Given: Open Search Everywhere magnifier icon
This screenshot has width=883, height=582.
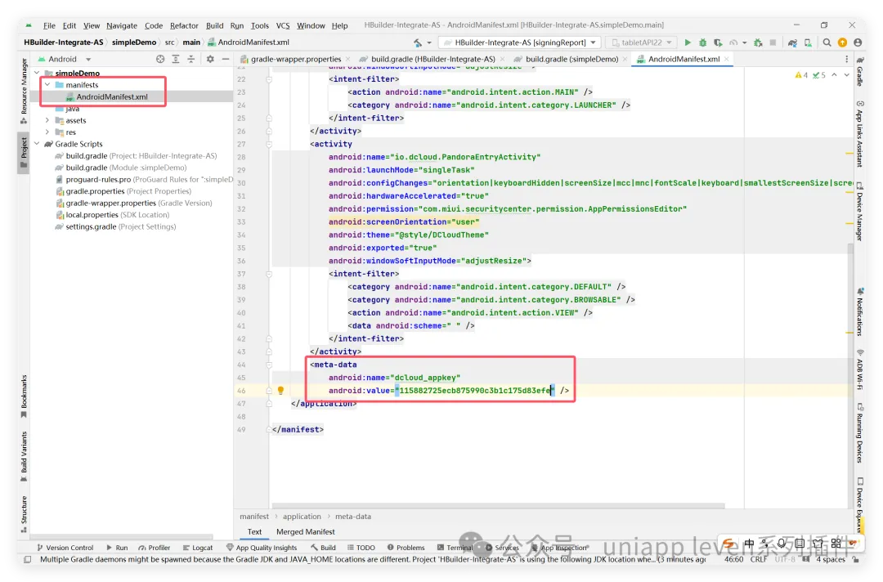Looking at the screenshot, I should coord(827,43).
